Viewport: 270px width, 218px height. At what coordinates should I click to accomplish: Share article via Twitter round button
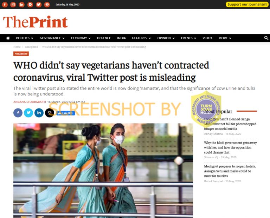coord(28,113)
